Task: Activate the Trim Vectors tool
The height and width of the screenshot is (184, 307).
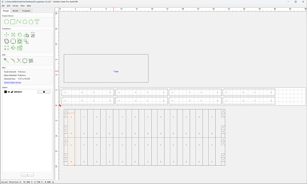Action: tap(19, 60)
